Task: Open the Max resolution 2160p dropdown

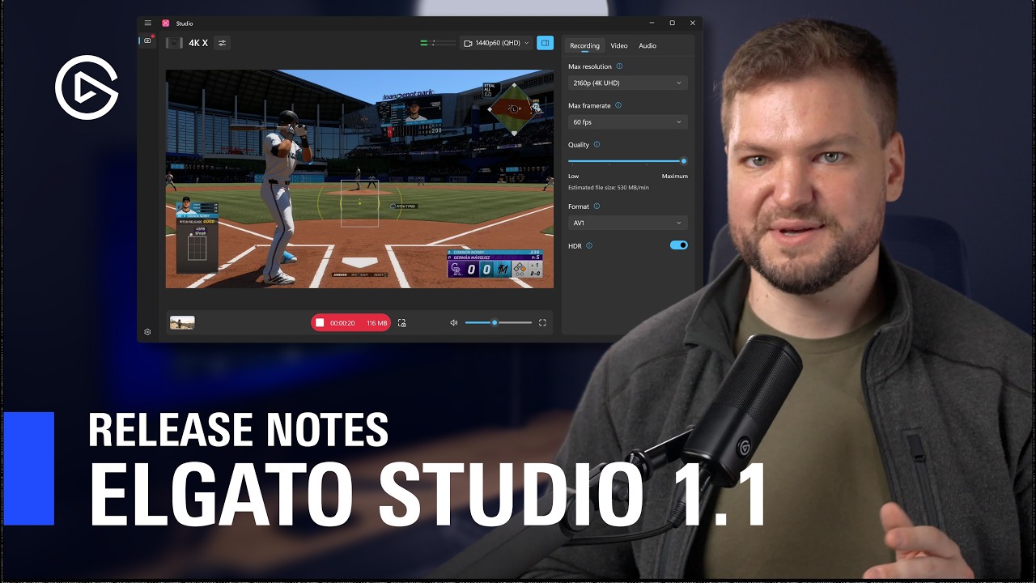Action: pyautogui.click(x=627, y=83)
